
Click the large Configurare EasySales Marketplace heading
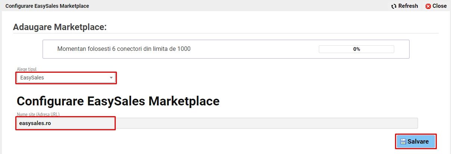pyautogui.click(x=118, y=101)
